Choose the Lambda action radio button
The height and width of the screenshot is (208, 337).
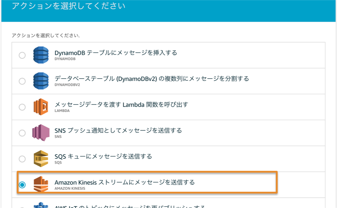point(22,107)
